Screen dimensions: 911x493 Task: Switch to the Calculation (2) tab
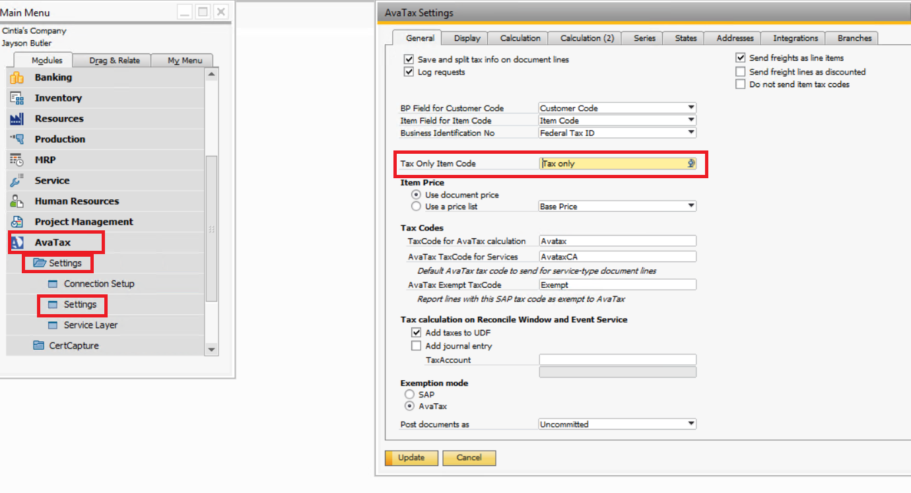point(587,38)
